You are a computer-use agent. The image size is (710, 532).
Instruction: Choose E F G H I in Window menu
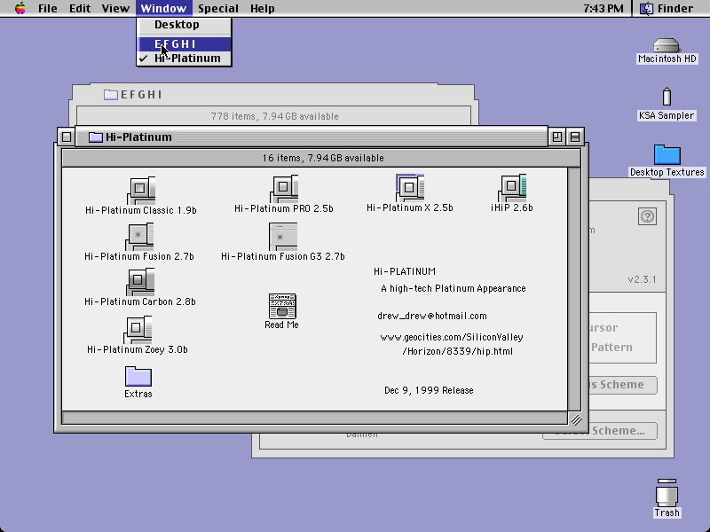(x=184, y=43)
